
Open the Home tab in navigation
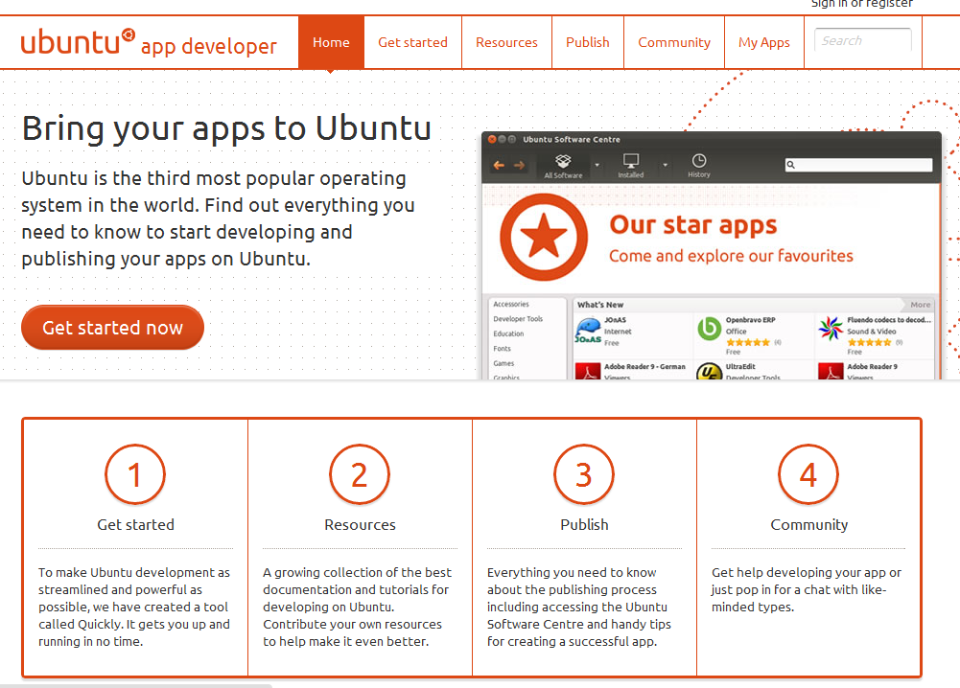click(x=331, y=42)
